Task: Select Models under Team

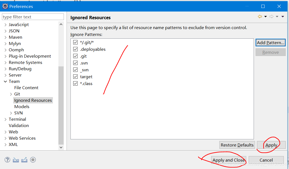Action: click(22, 107)
